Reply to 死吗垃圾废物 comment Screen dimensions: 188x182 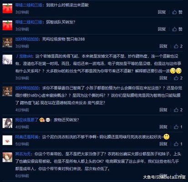(x=163, y=46)
